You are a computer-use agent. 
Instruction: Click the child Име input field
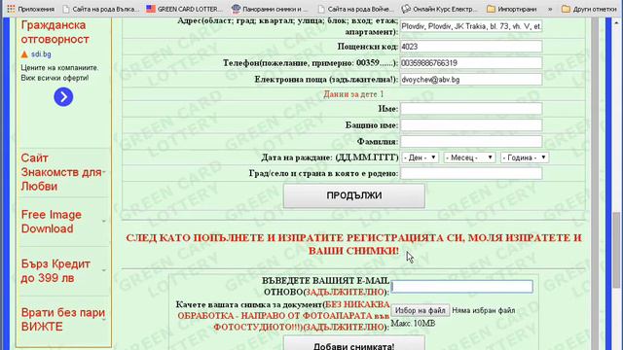471,109
